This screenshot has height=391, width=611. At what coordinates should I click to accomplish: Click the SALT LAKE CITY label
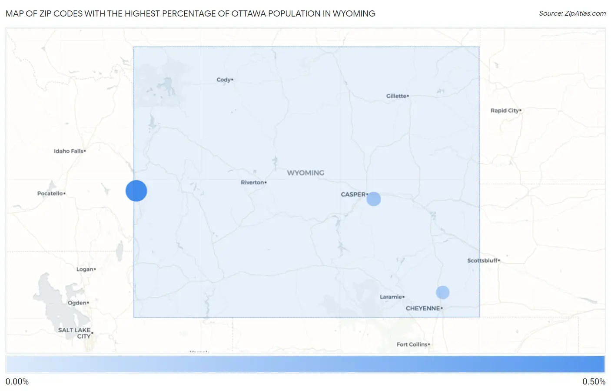click(x=75, y=333)
